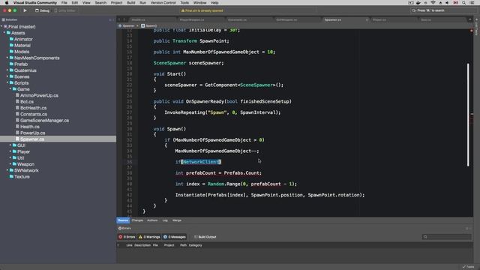Expand the Weapon folder
Screen dimensions: 480x270
tap(10, 164)
